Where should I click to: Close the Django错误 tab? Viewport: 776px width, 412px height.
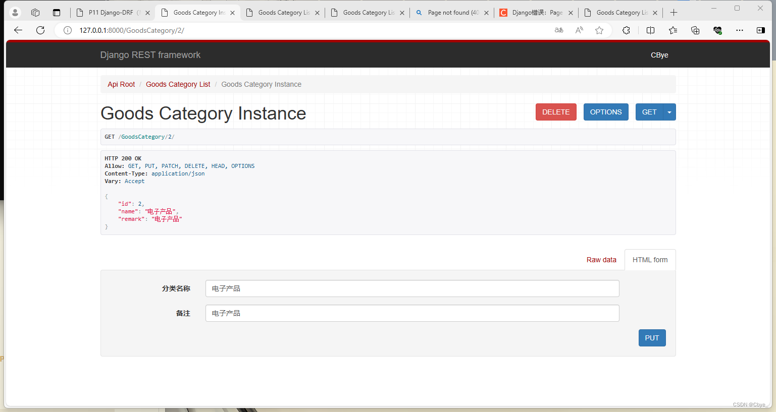pyautogui.click(x=571, y=13)
